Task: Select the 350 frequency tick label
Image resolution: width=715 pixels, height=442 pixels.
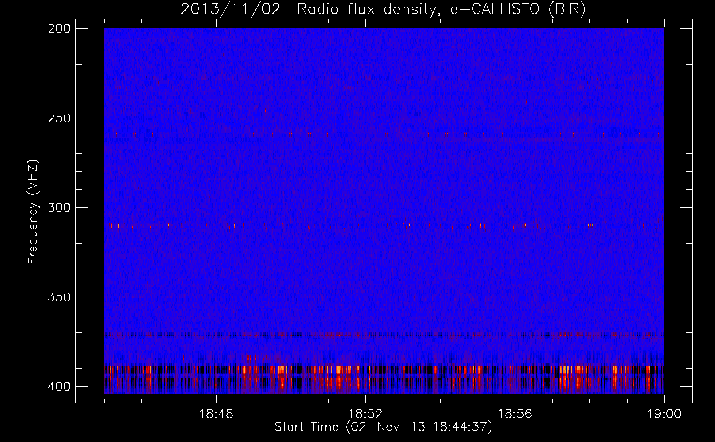Action: (59, 297)
